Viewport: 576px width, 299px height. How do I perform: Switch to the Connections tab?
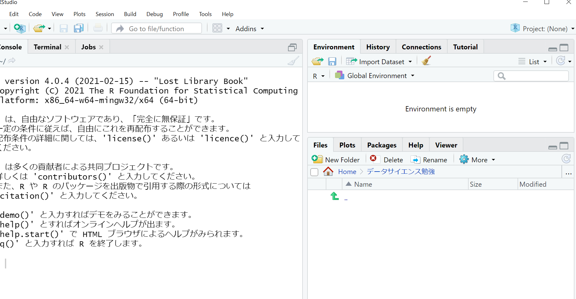(421, 47)
